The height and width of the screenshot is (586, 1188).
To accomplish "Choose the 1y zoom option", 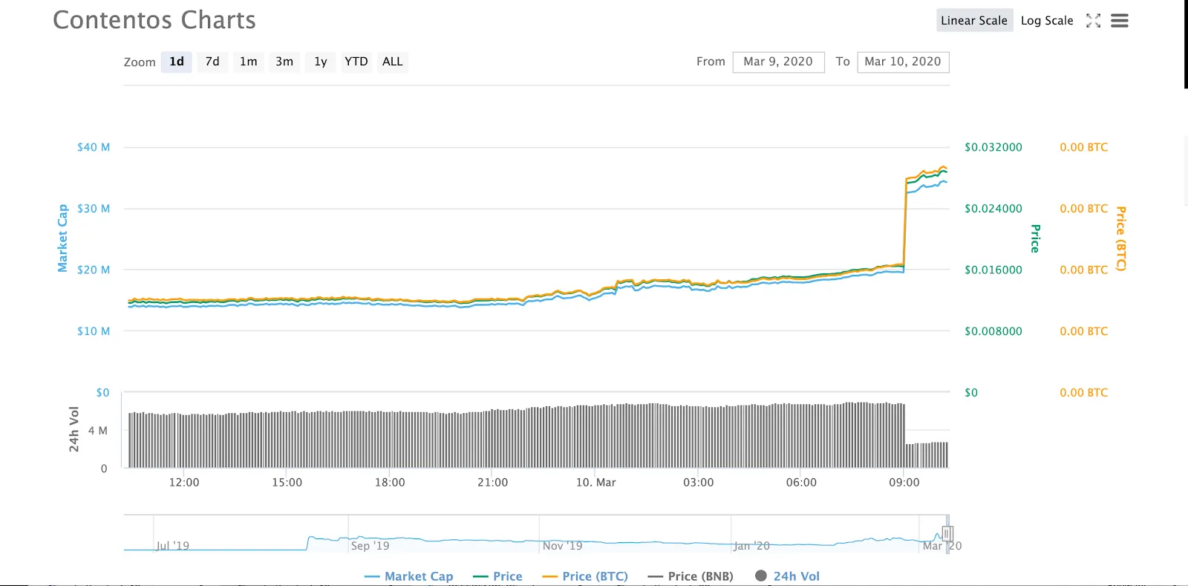I will [320, 62].
